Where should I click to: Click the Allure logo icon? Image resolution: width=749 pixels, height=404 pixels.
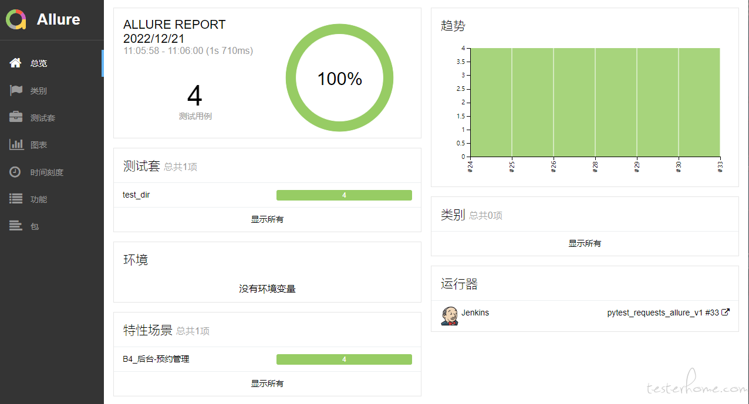coord(16,19)
